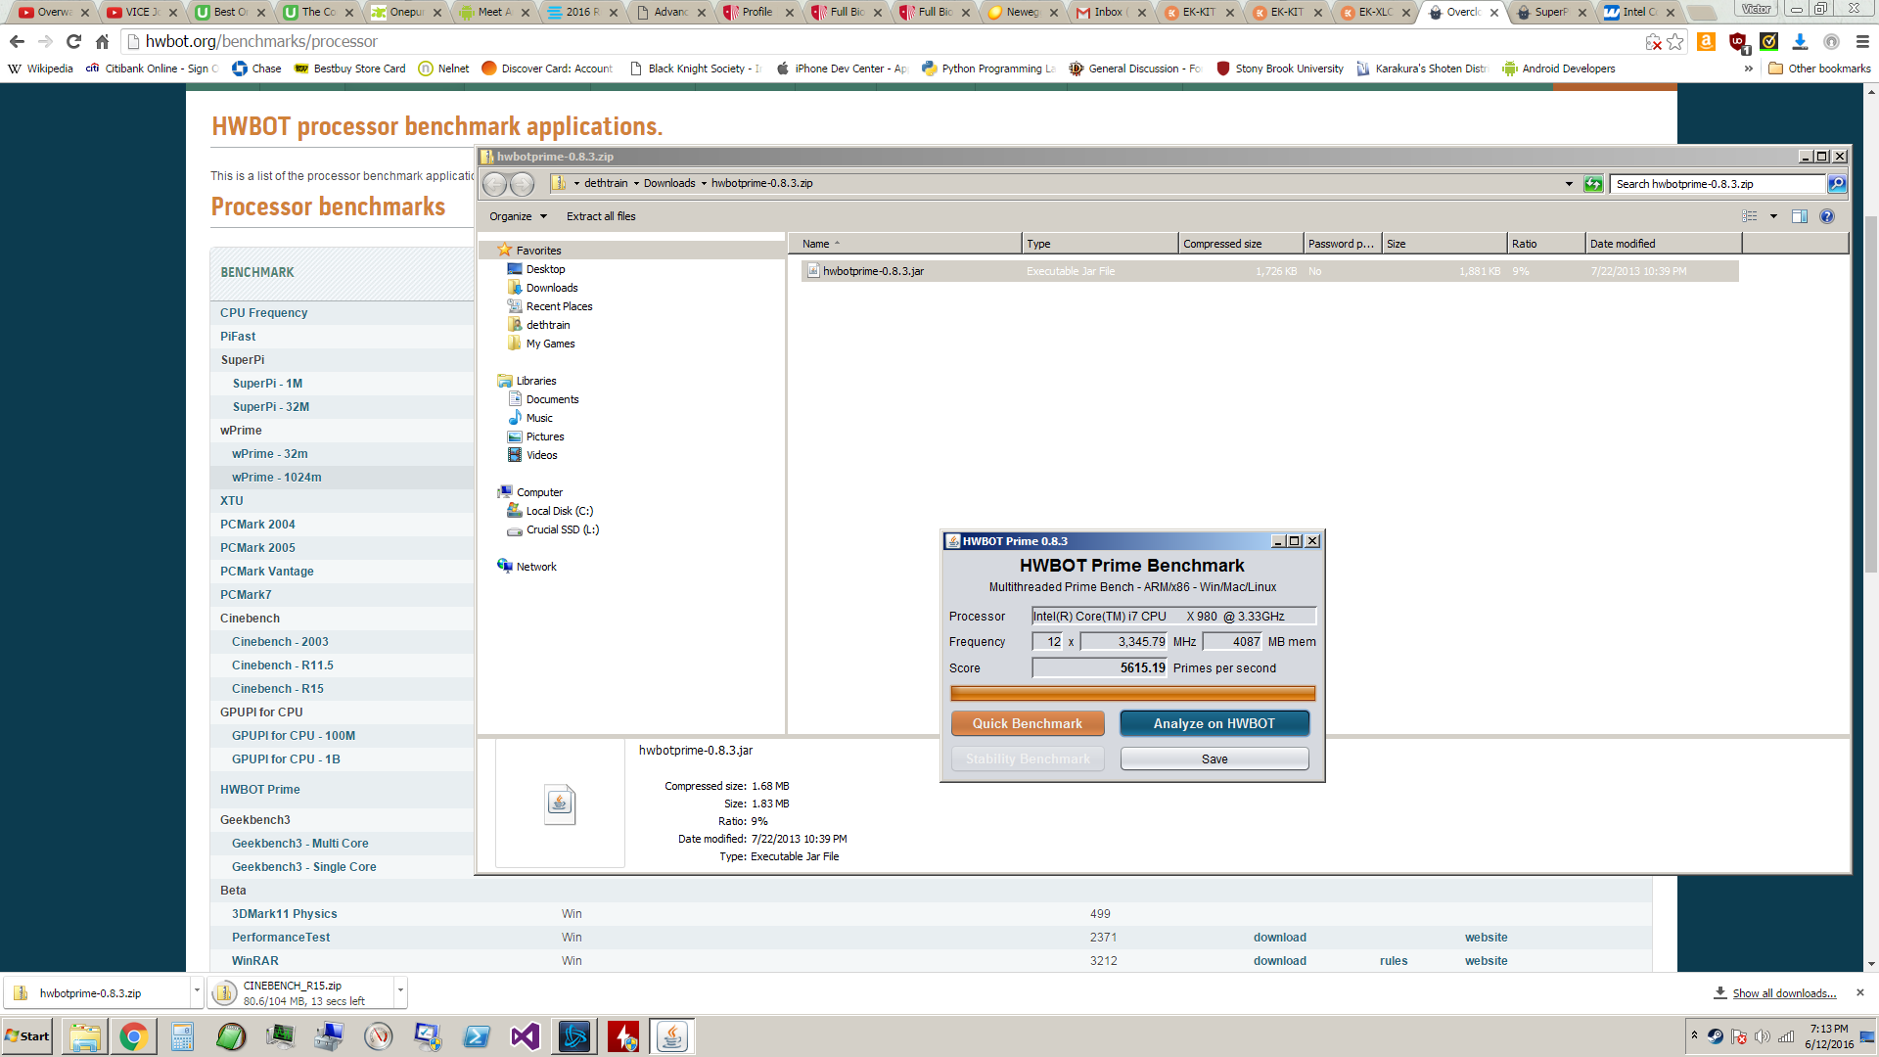This screenshot has height=1057, width=1879.
Task: Click Extract all files in toolbar
Action: pos(601,216)
